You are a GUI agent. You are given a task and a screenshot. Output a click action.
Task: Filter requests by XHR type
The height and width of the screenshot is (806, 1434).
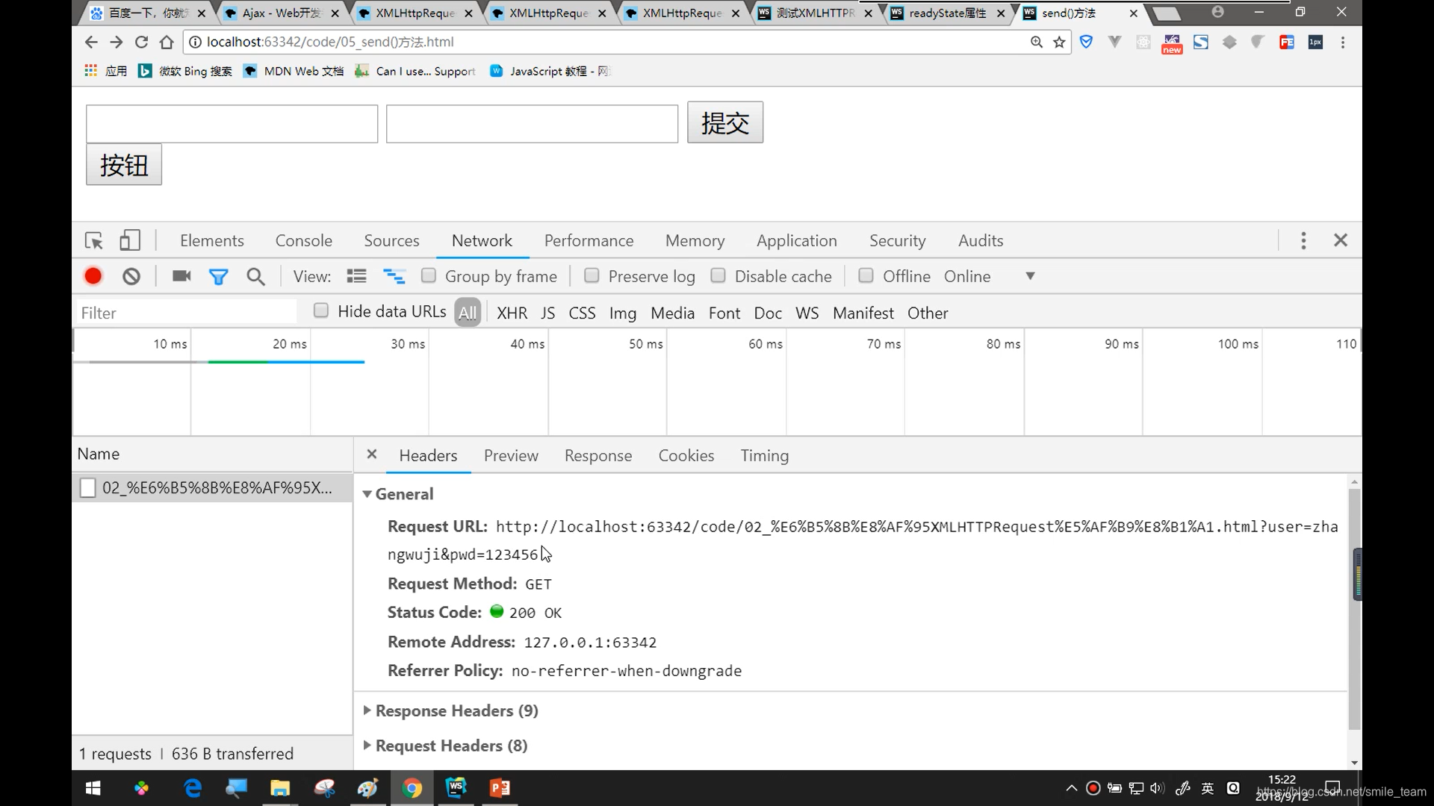pos(512,313)
